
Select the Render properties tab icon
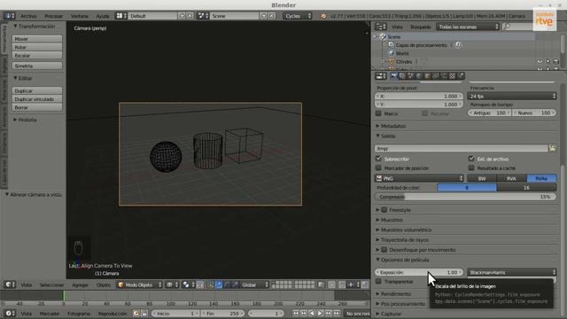pos(393,75)
